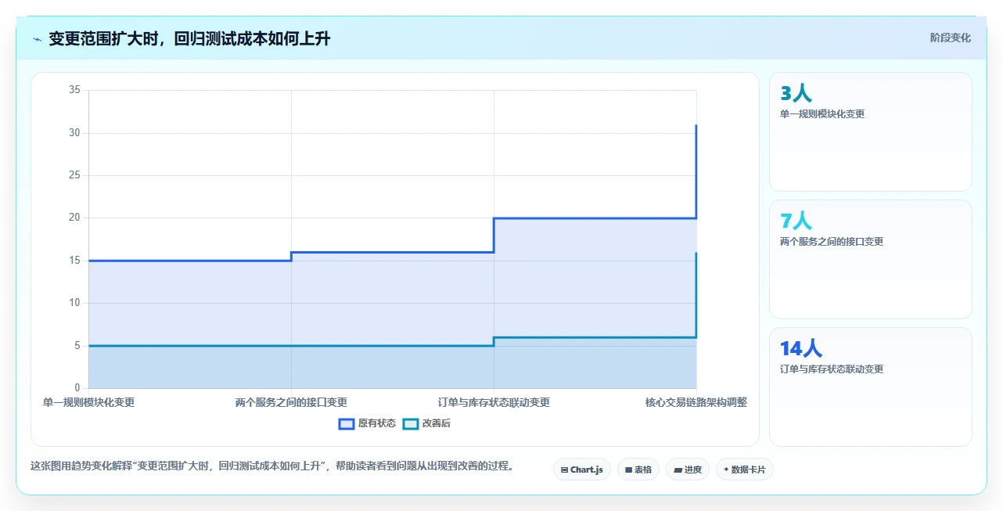Open the 3人 data card
Image resolution: width=1003 pixels, height=511 pixels.
[871, 131]
